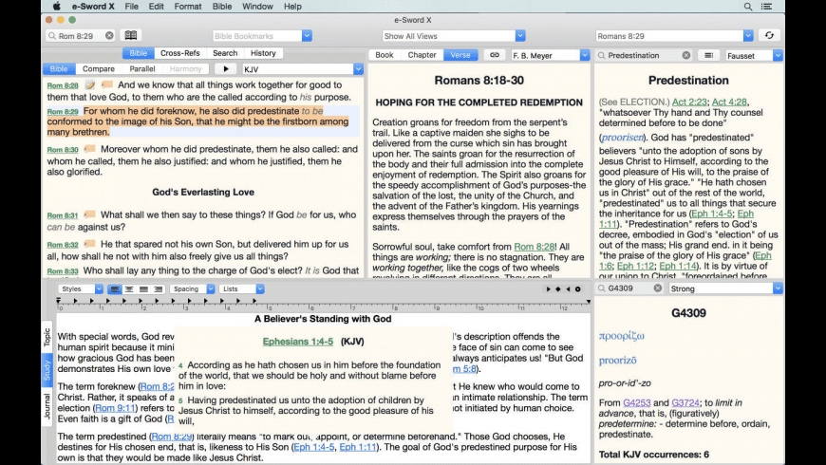Clear the G4309 lexicon search
The height and width of the screenshot is (465, 826).
point(658,288)
